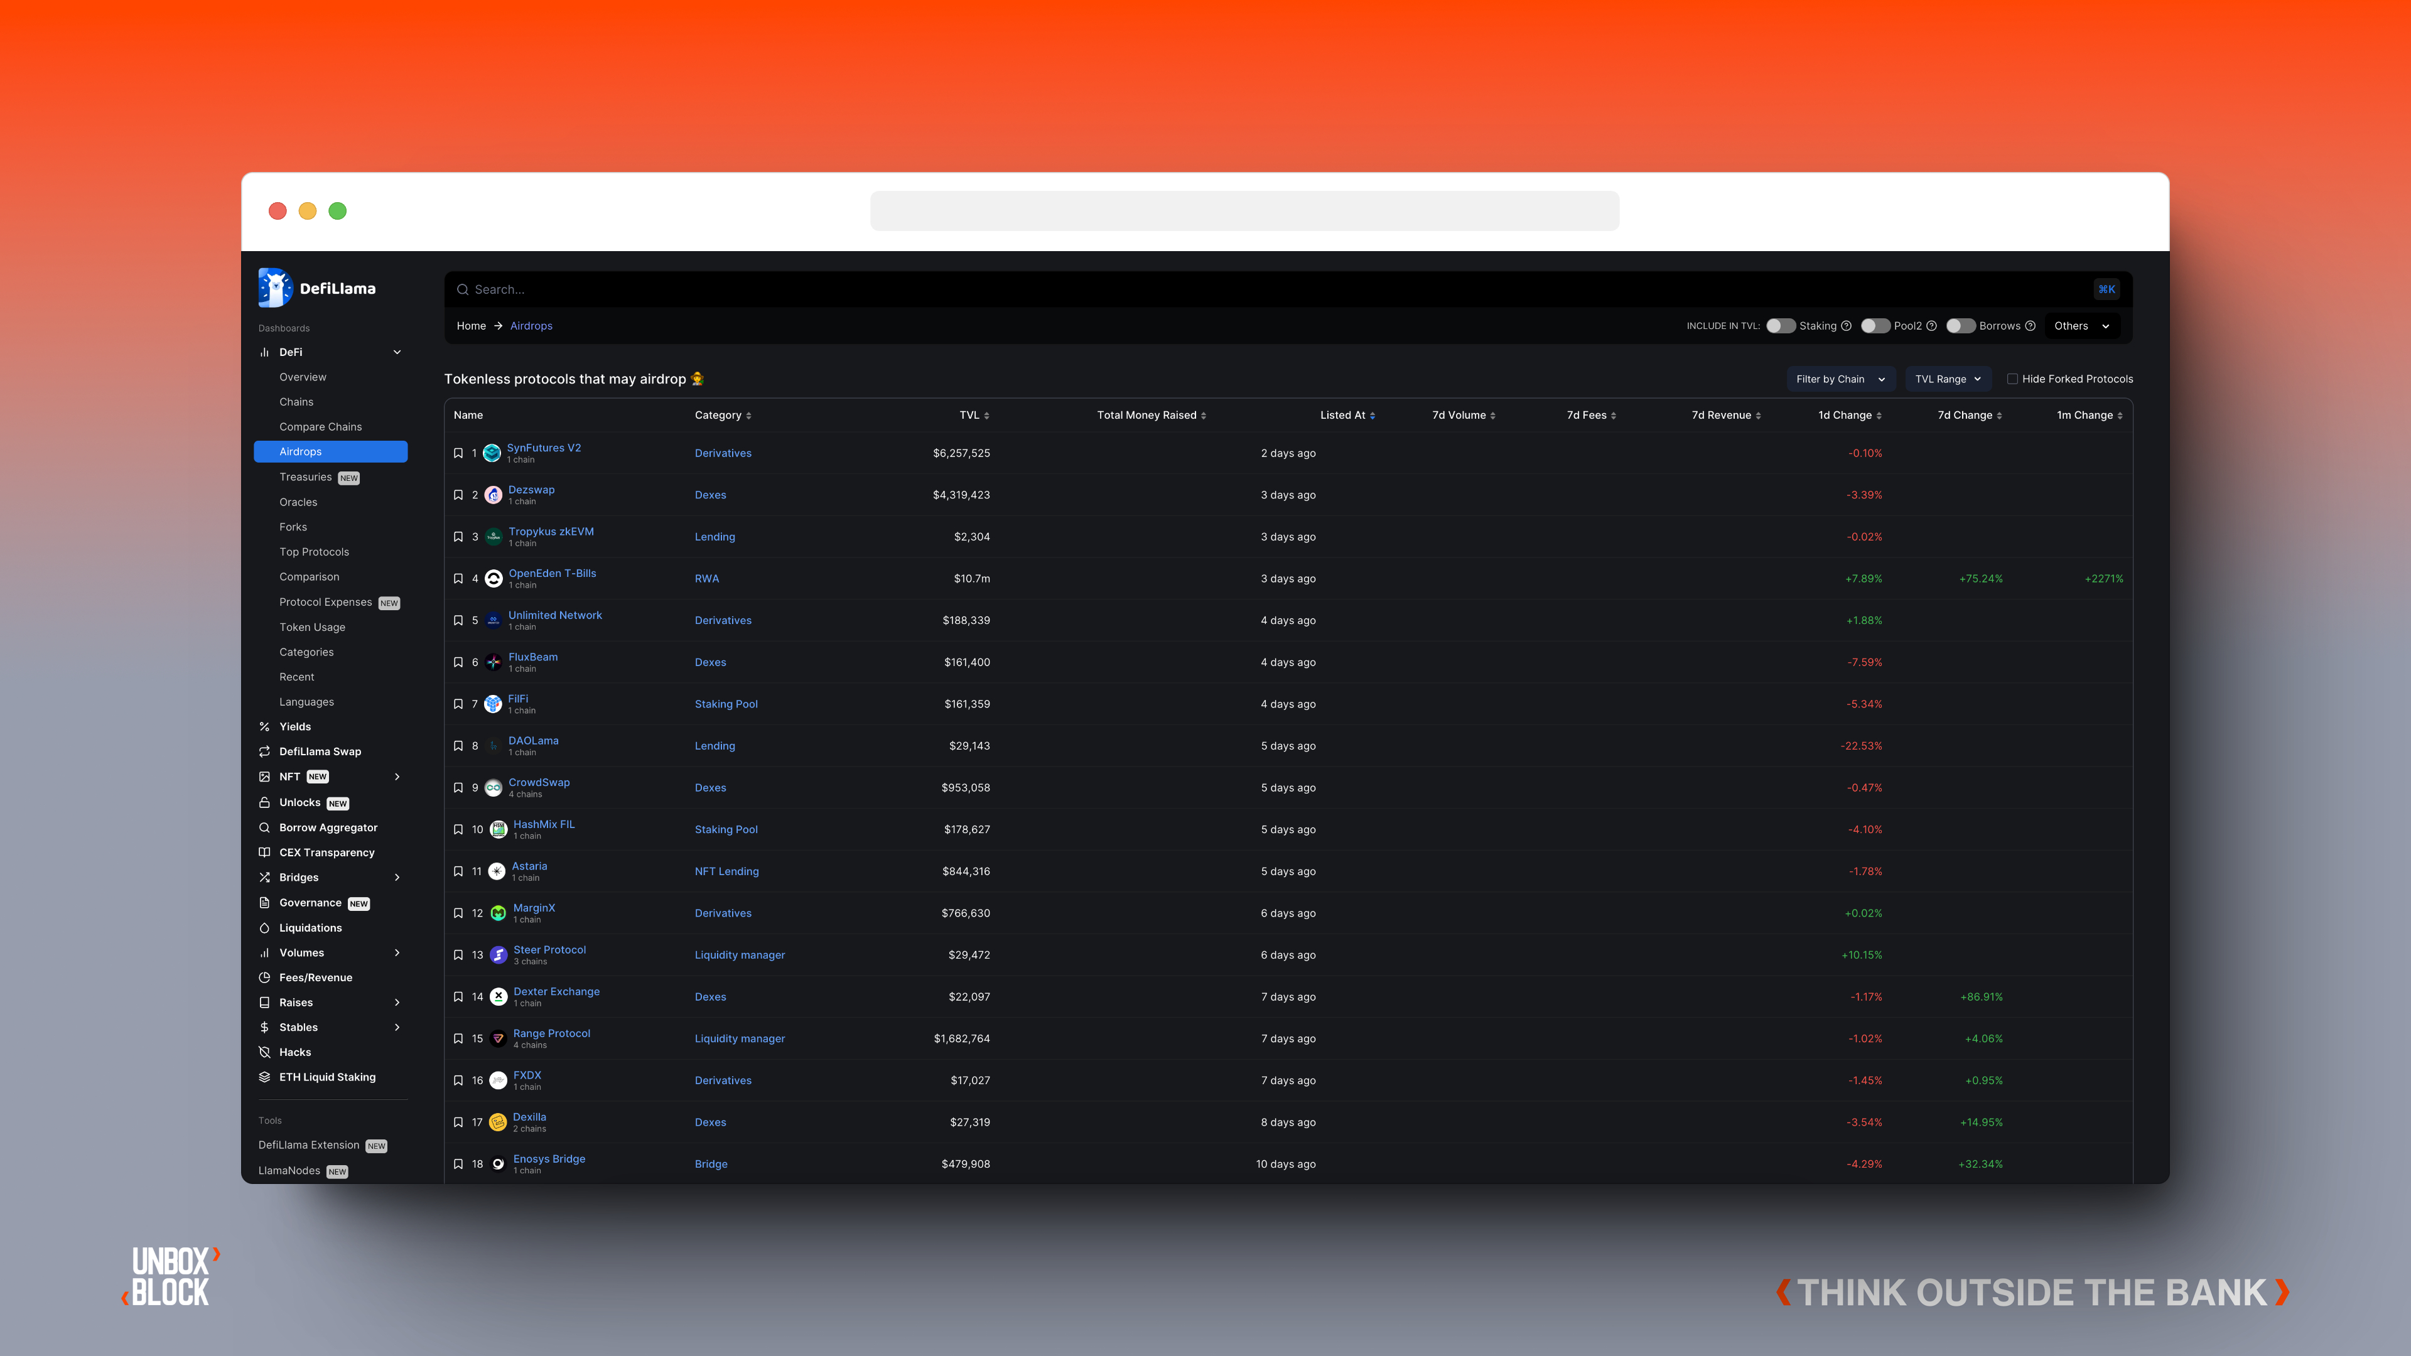Click the browser address bar
2411x1356 pixels.
pos(1244,212)
